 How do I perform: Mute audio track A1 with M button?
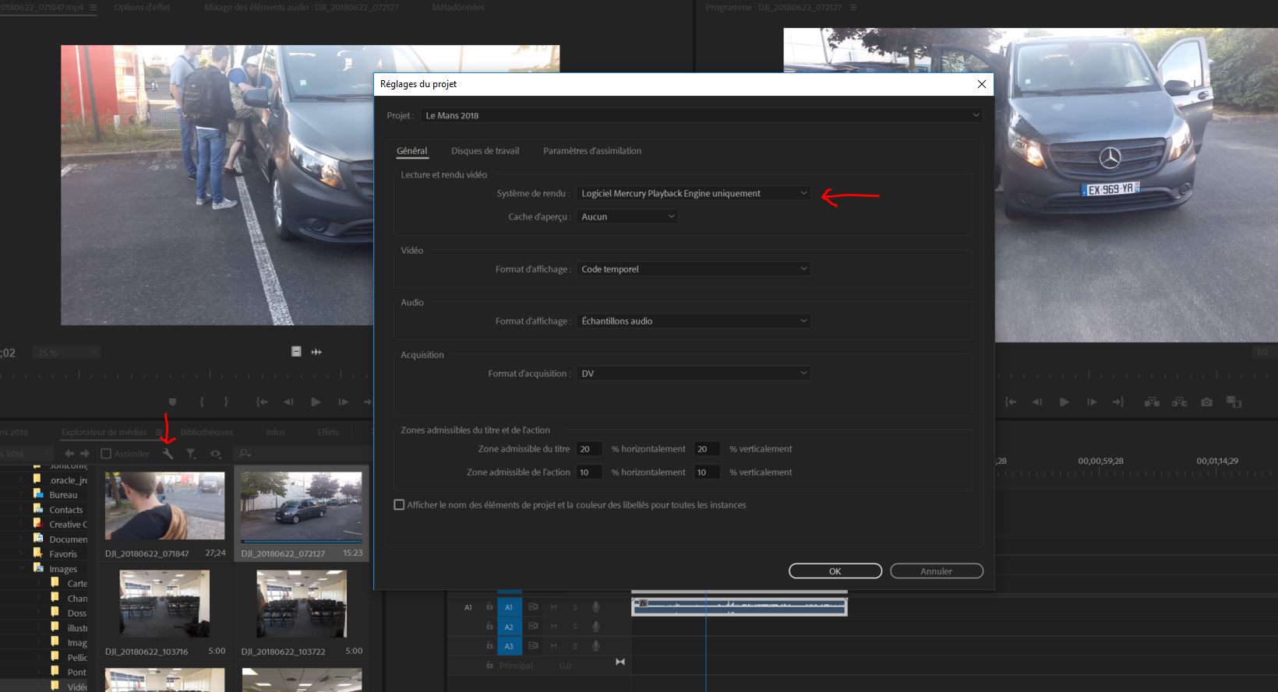tap(554, 607)
